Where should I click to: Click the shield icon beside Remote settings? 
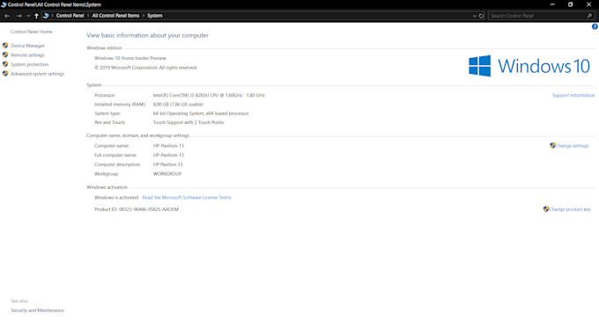pos(5,55)
